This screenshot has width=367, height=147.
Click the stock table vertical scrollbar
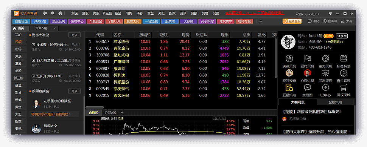275,58
